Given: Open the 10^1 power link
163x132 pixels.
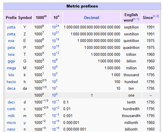Looking at the screenshot, I should [x=55, y=88].
